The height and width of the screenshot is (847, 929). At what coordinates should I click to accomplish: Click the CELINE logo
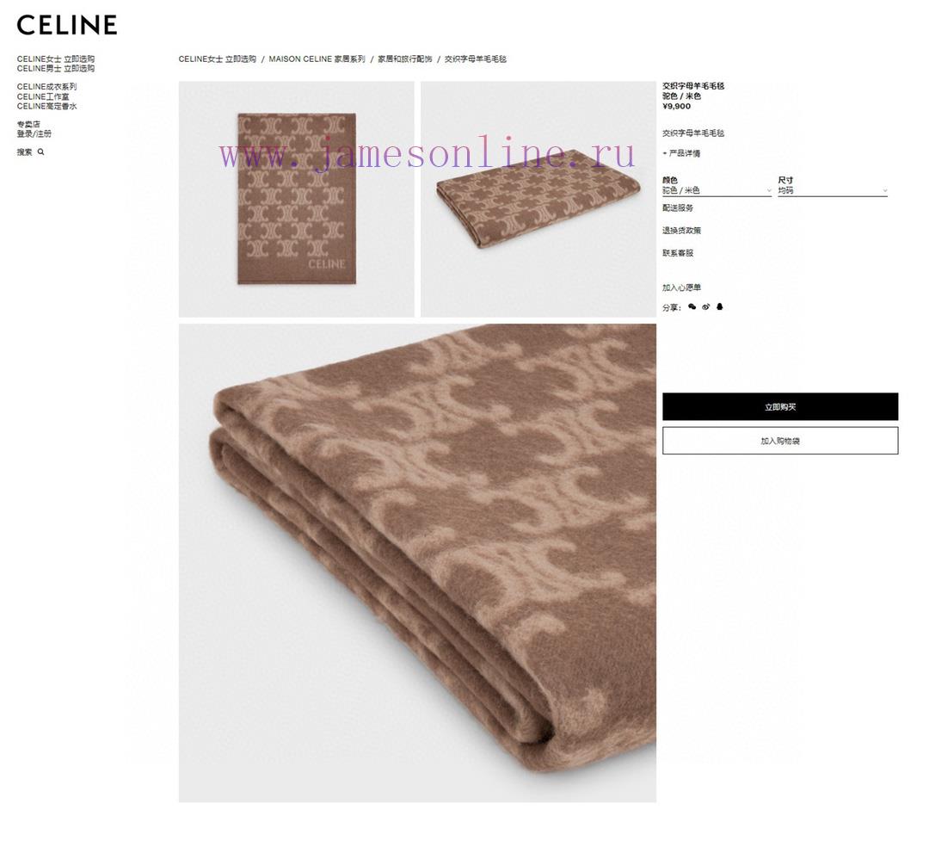point(67,25)
